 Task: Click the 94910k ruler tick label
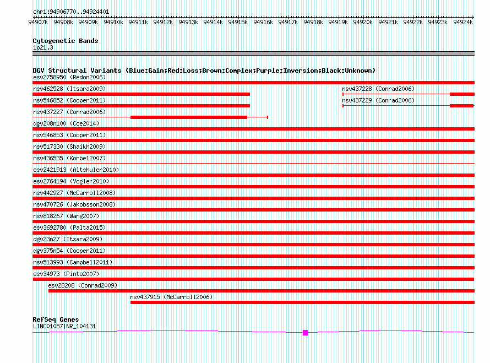[113, 22]
